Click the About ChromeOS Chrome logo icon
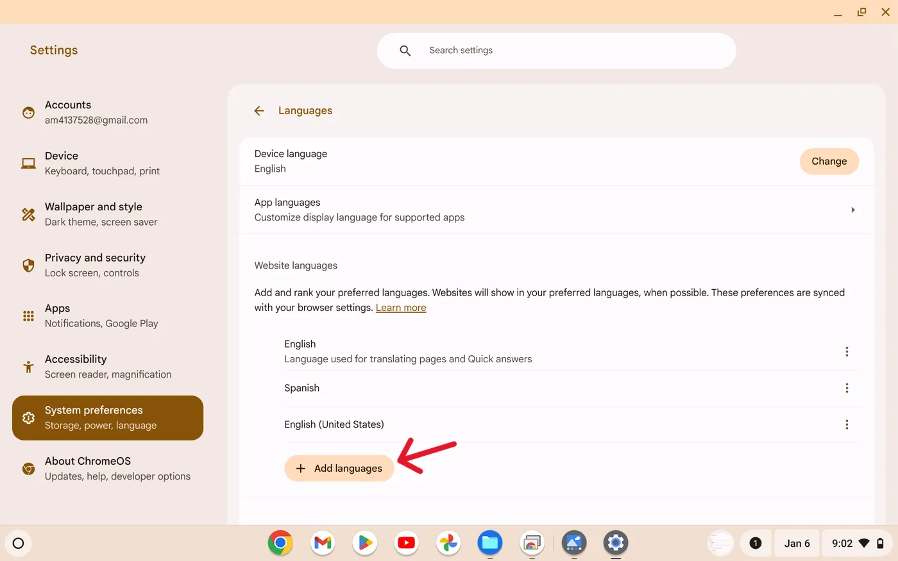Viewport: 898px width, 561px height. pyautogui.click(x=28, y=469)
